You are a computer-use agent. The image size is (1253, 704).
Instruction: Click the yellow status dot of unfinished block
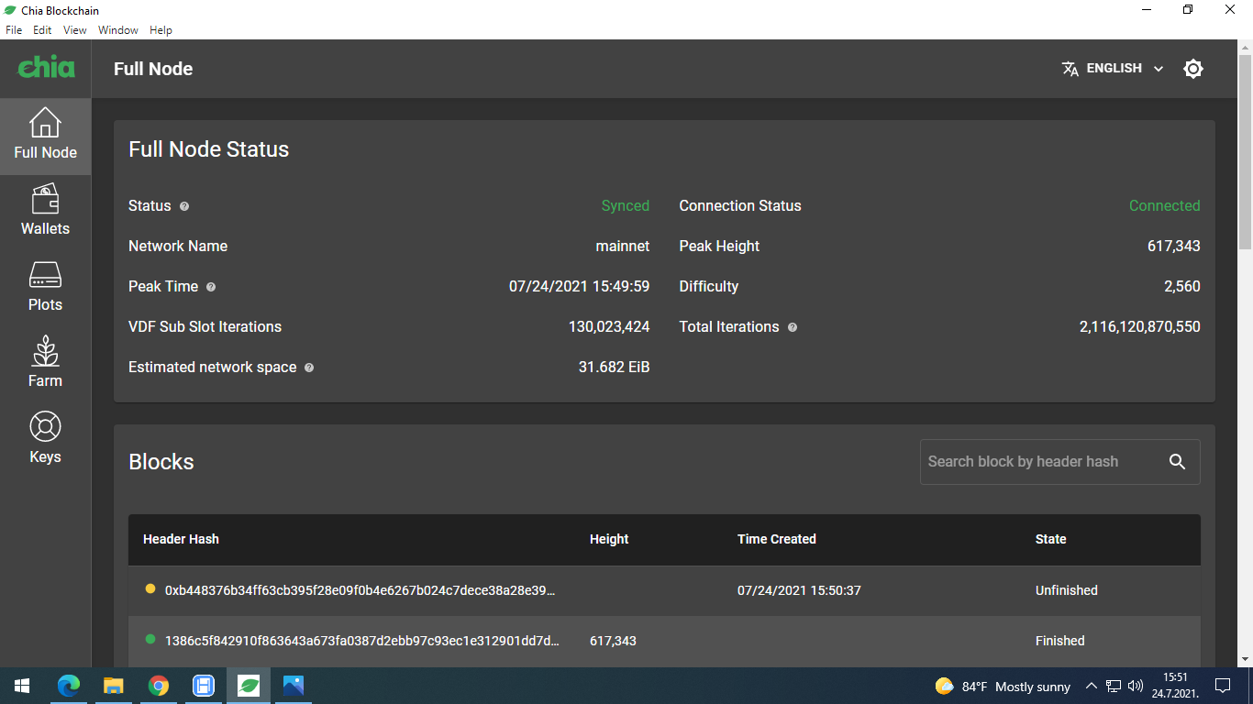pos(150,588)
